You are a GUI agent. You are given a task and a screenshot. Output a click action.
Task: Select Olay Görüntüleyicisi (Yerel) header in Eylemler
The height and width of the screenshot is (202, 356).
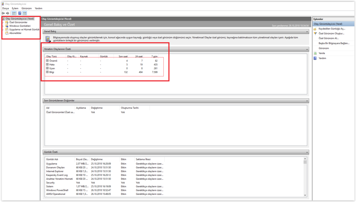pyautogui.click(x=333, y=24)
